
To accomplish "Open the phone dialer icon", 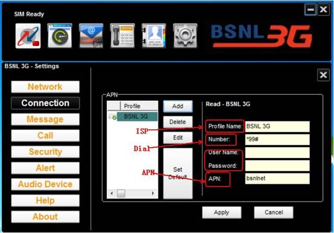I will pyautogui.click(x=122, y=36).
